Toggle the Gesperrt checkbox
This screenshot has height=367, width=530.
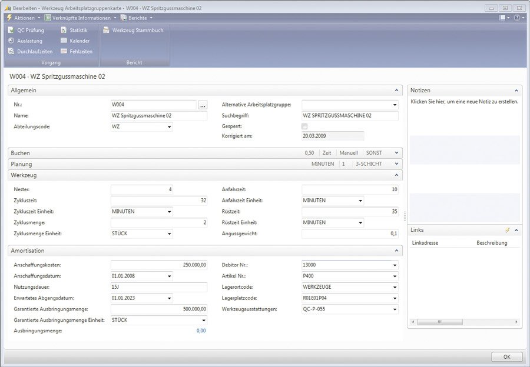pyautogui.click(x=304, y=126)
